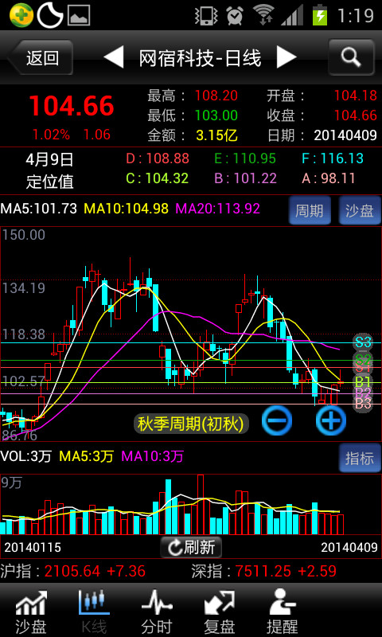This screenshot has height=637, width=382.
Task: Open crescent moon notification icon
Action: coord(50,15)
